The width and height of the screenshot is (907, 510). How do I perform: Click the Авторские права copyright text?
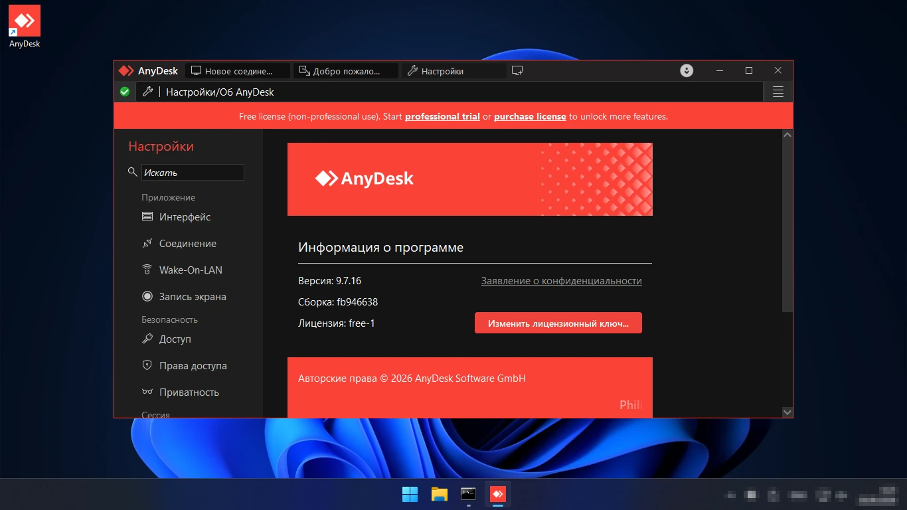pos(412,379)
